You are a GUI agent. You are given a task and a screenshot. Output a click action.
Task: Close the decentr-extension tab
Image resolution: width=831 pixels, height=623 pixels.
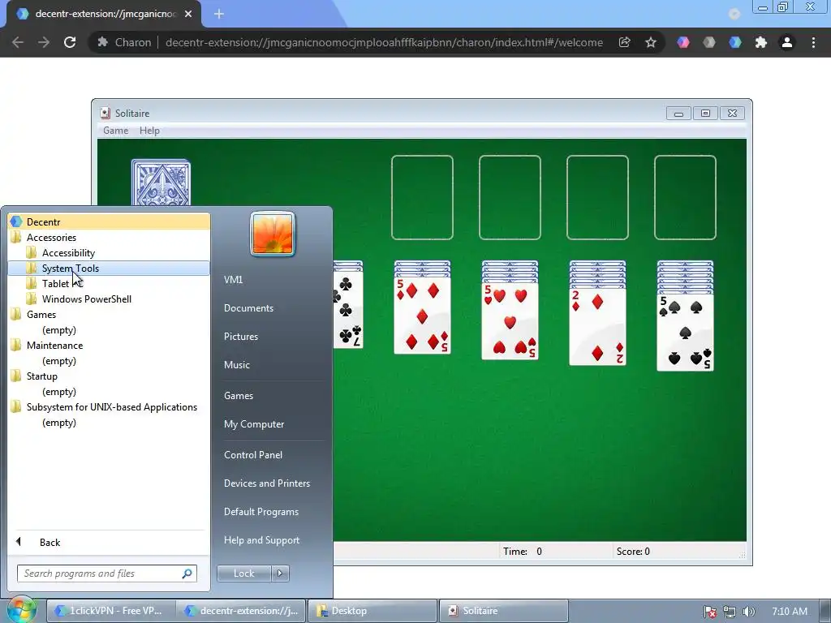coord(188,14)
